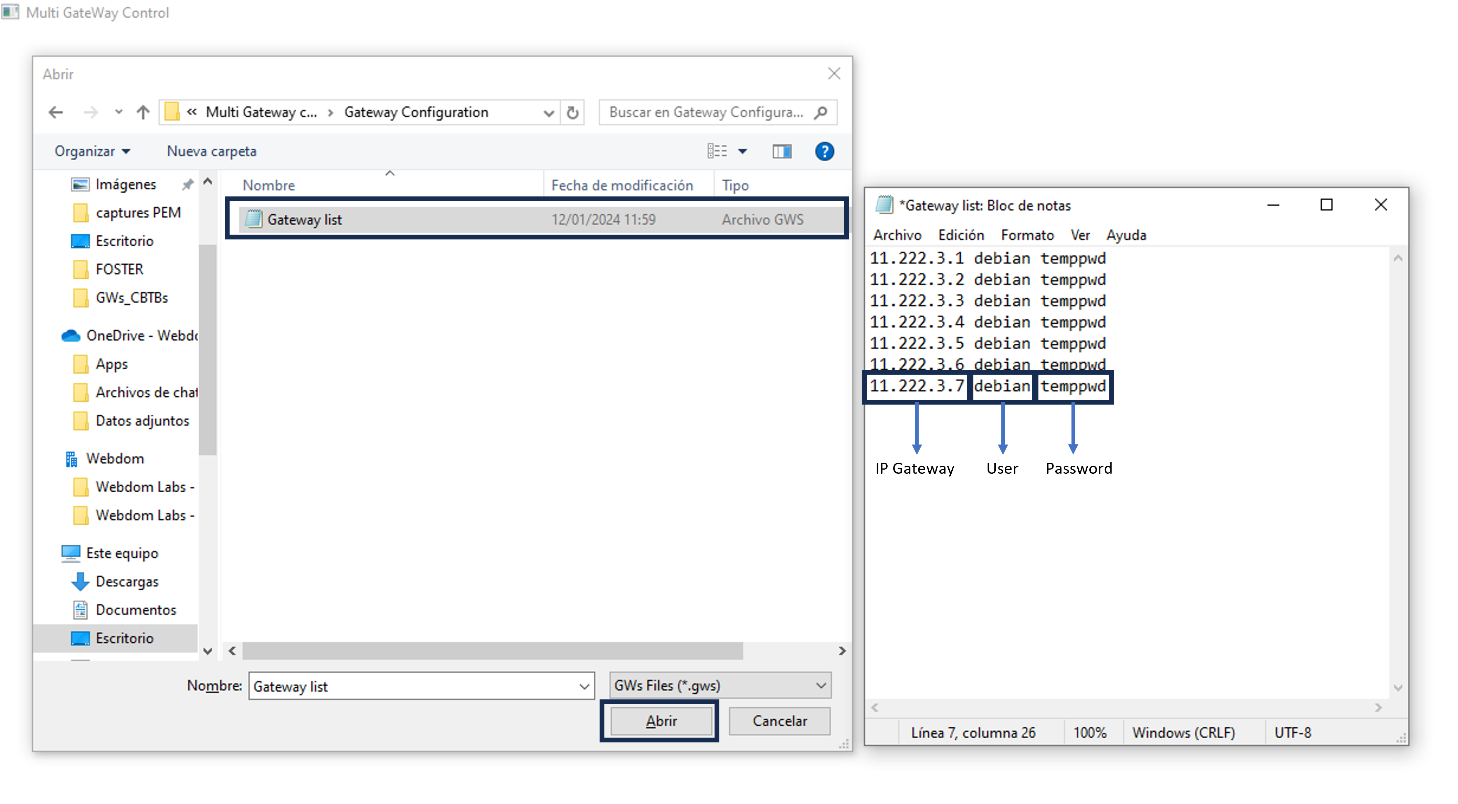Click the Notepad icon in the title bar

click(885, 205)
